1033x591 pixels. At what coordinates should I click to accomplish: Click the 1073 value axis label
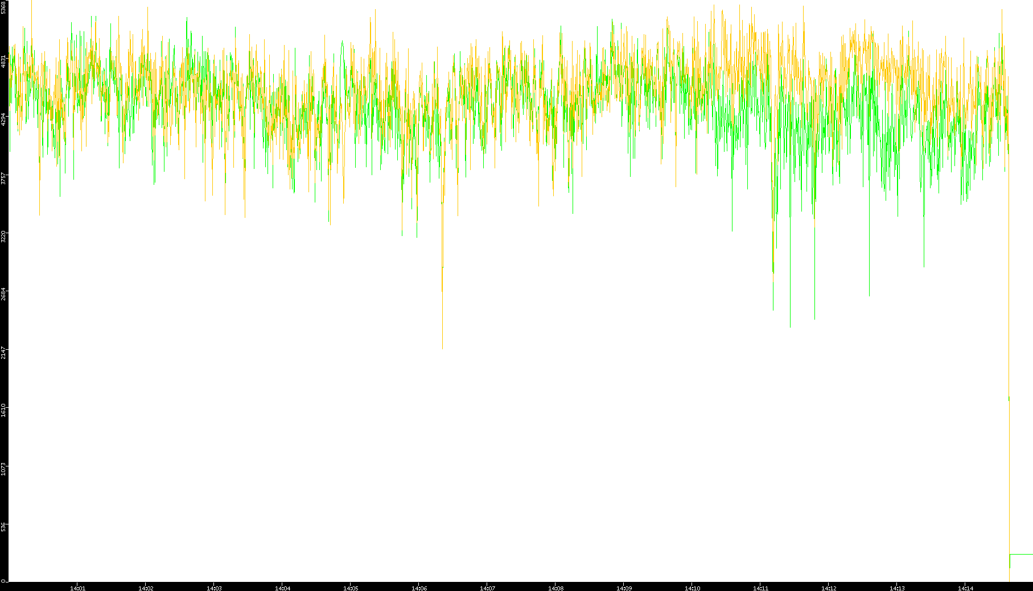click(x=4, y=469)
